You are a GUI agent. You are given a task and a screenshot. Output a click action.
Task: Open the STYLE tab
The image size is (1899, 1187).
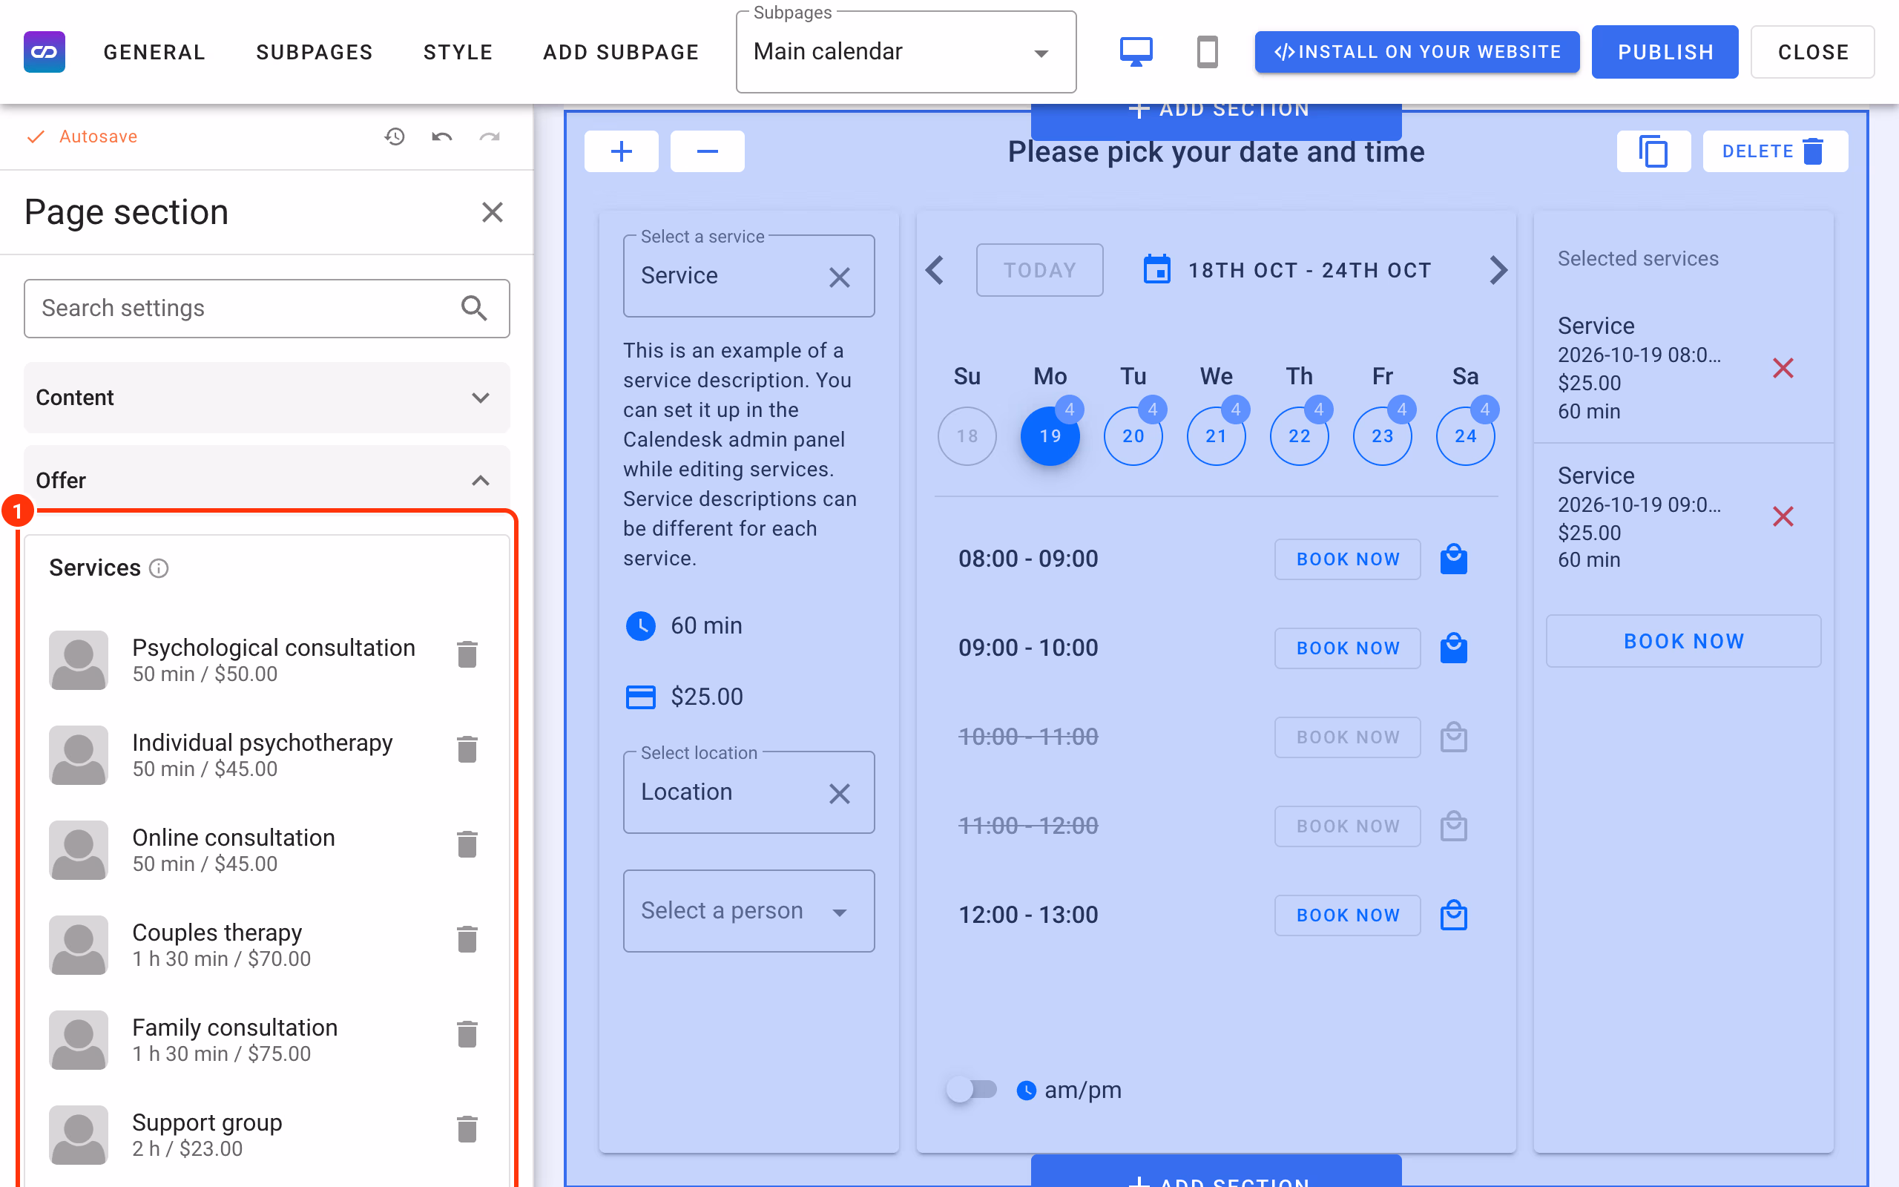click(458, 52)
